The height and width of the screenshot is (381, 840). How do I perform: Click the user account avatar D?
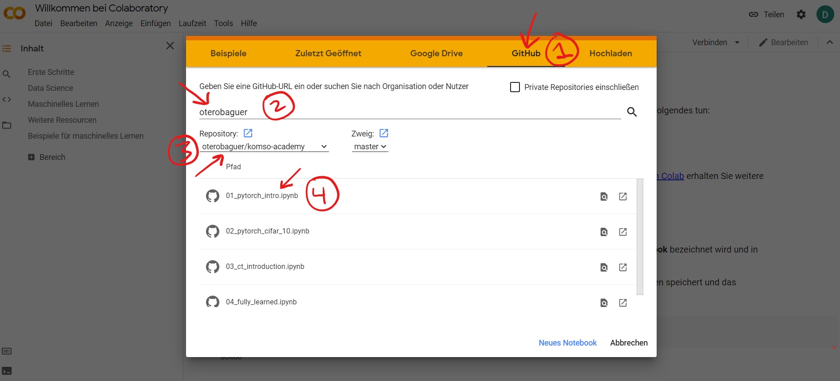825,15
